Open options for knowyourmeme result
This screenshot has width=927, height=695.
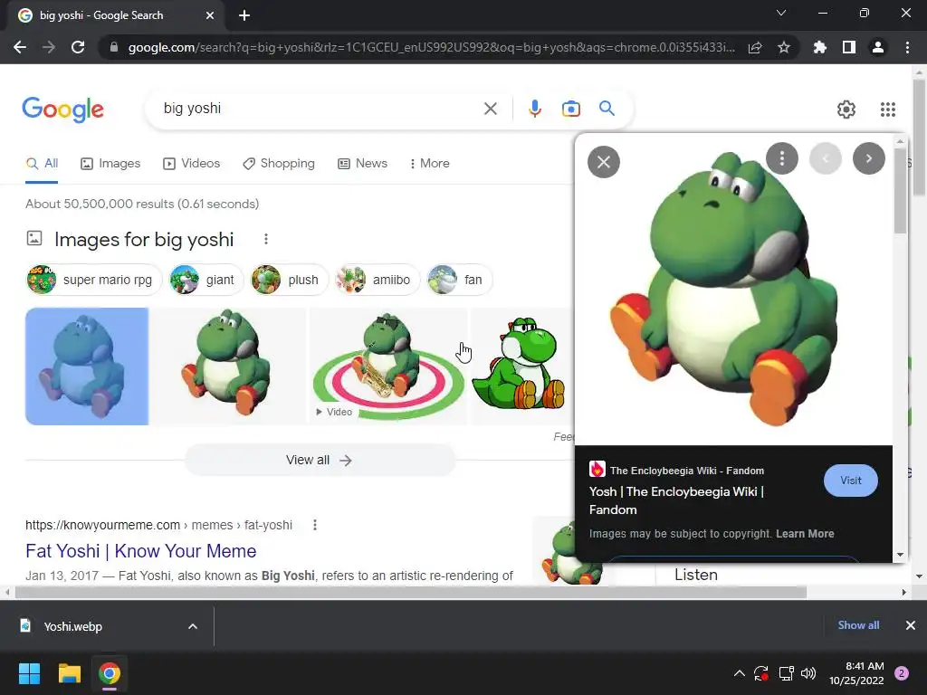point(315,525)
